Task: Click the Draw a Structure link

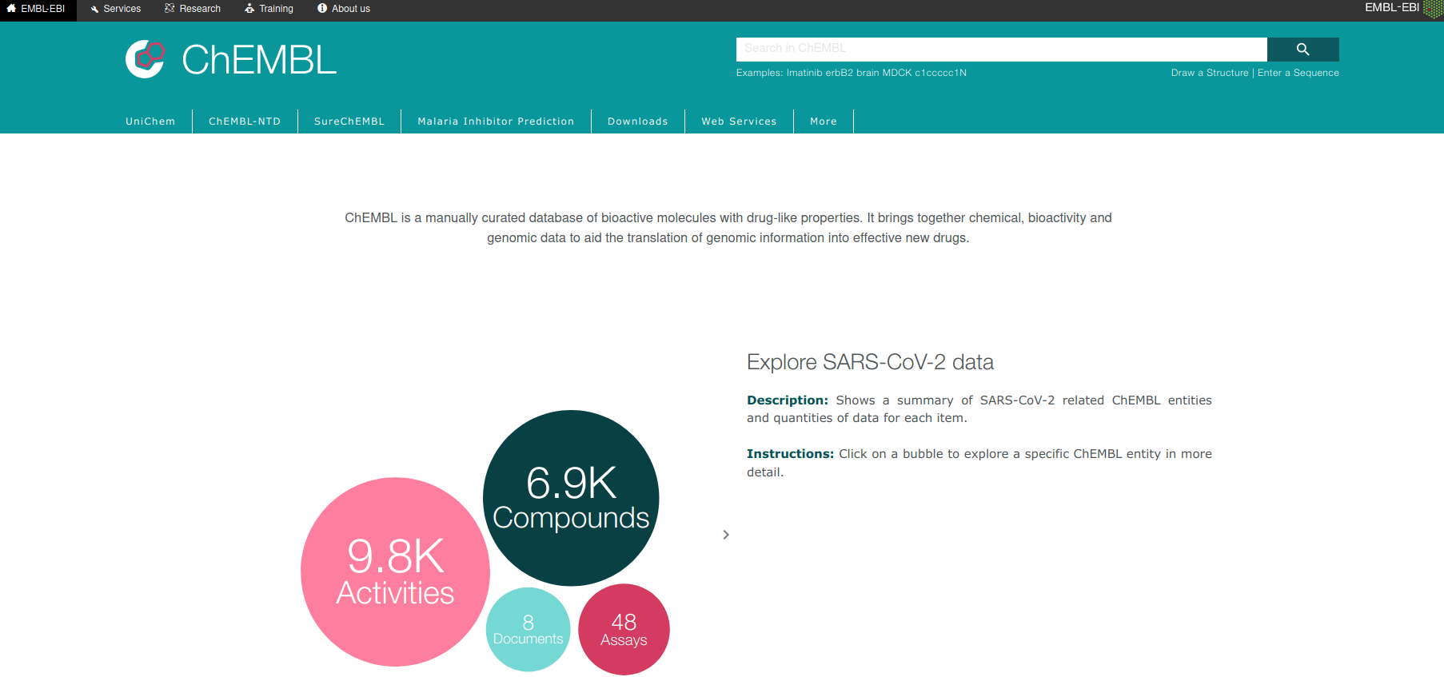Action: 1209,73
